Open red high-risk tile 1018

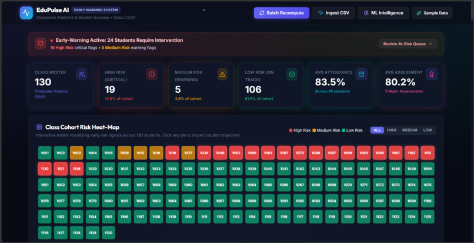click(x=172, y=153)
